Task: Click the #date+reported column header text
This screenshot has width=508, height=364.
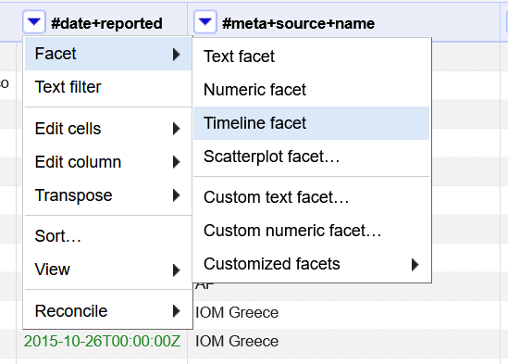Action: pos(106,24)
